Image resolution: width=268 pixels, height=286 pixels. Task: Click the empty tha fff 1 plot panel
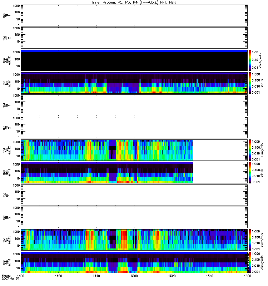(134, 15)
